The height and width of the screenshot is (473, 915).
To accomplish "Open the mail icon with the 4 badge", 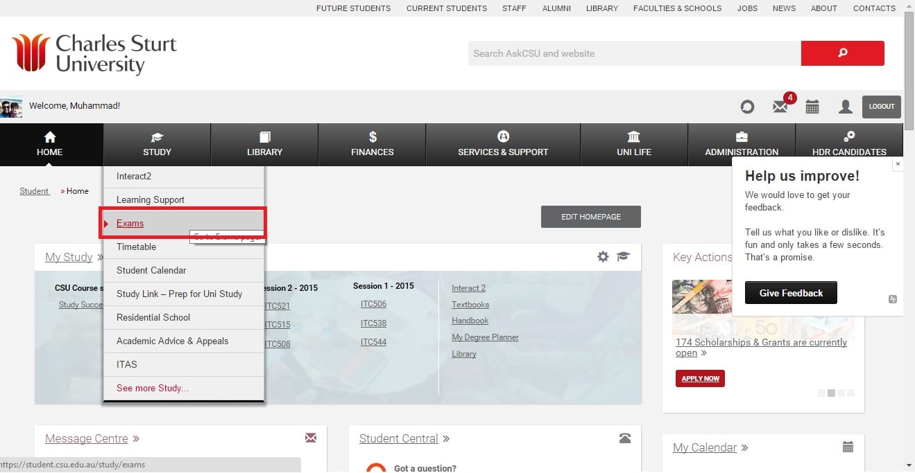I will (x=781, y=106).
